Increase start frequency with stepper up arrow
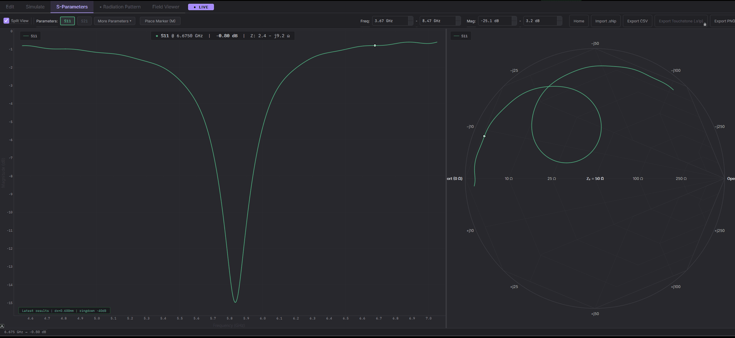Image resolution: width=735 pixels, height=338 pixels. [410, 19]
